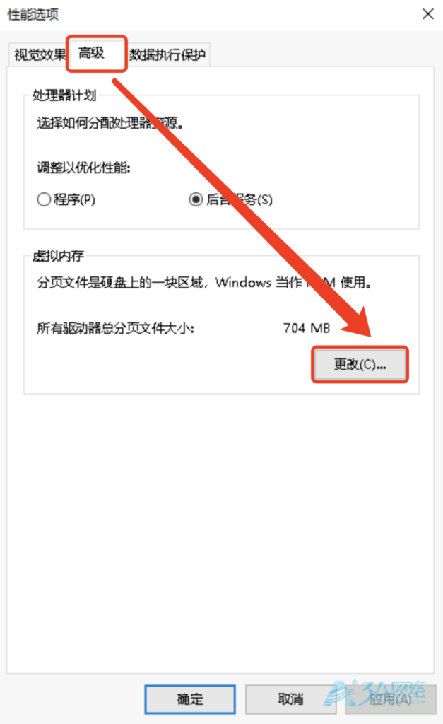
Task: Click the 所有驱动器总分页文件大小 label
Action: tap(115, 328)
